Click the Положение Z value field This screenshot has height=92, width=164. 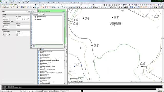(23, 35)
